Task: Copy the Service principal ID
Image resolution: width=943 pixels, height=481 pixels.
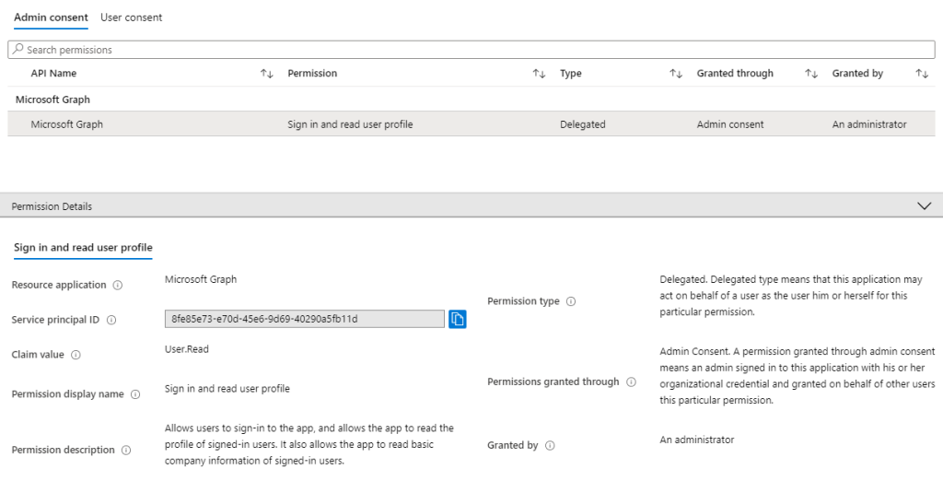Action: click(458, 319)
